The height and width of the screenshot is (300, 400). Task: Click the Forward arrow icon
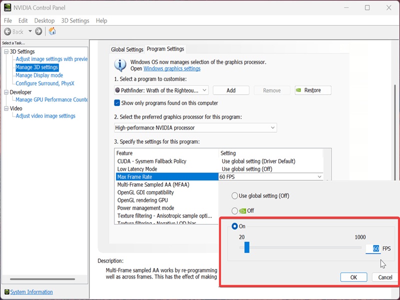point(38,31)
